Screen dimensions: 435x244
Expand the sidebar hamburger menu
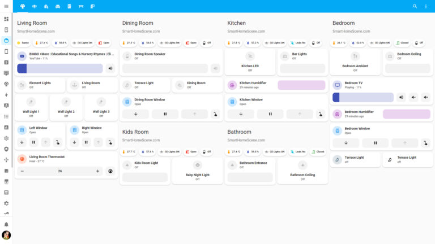point(6,6)
